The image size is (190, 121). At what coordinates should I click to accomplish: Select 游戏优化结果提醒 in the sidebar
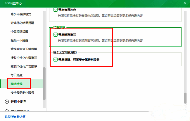23,23
